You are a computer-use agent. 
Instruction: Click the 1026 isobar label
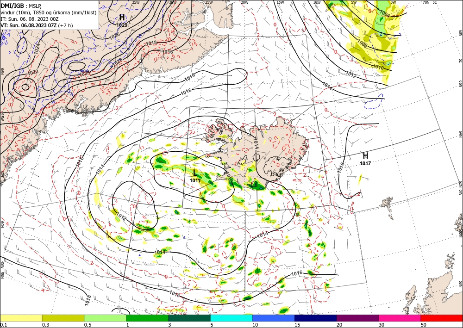(x=114, y=36)
